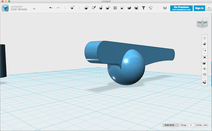Click the yellow macOS minimize button

tap(6, 1)
